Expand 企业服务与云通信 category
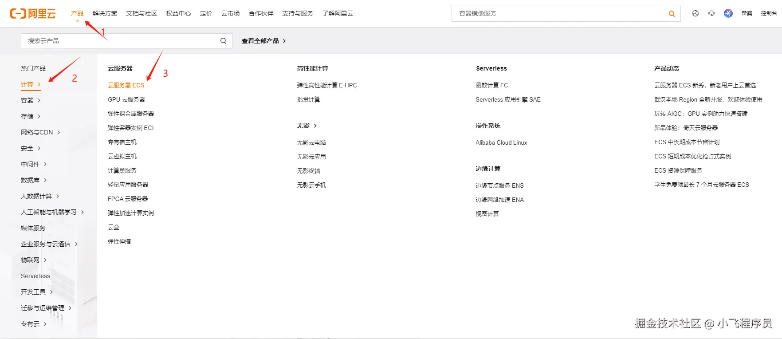 [x=49, y=244]
